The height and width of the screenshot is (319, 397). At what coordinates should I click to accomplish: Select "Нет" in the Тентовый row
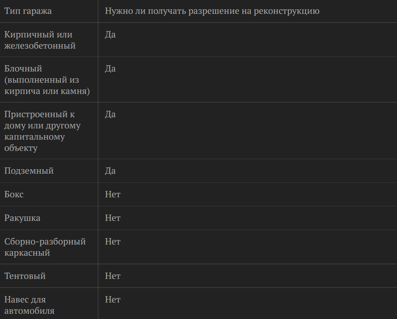(x=113, y=276)
